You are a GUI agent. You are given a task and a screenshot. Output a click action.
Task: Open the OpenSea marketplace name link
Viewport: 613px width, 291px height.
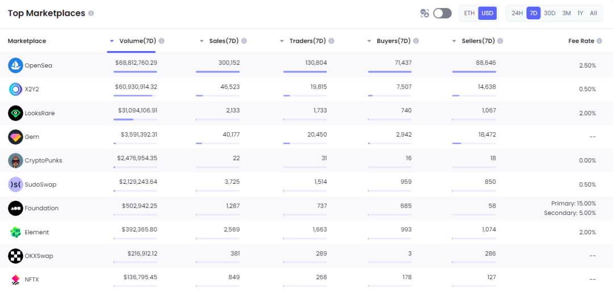pos(39,66)
